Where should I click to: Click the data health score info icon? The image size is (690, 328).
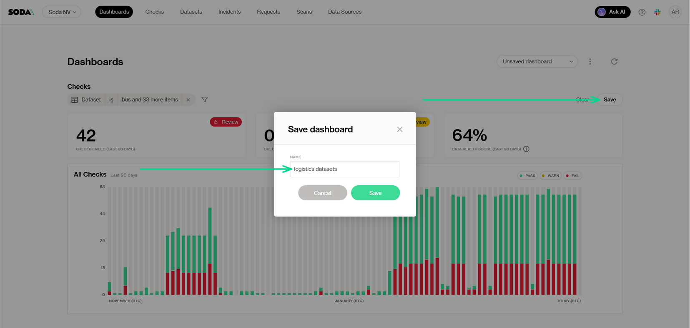[x=526, y=149]
